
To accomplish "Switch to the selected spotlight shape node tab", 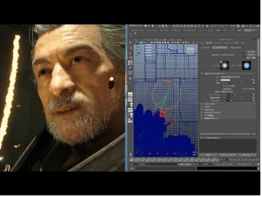I will 220,48.
